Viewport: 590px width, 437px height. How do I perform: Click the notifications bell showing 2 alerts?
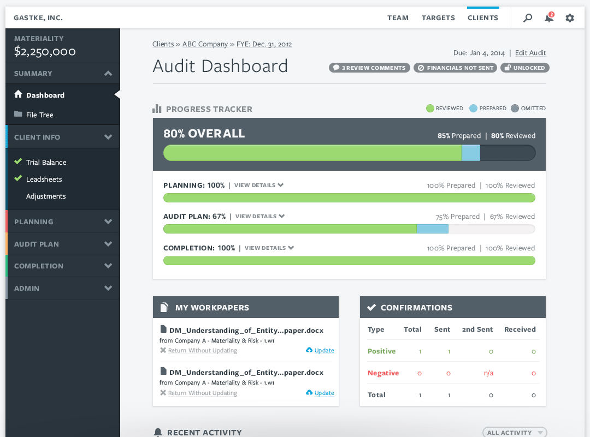coord(549,17)
